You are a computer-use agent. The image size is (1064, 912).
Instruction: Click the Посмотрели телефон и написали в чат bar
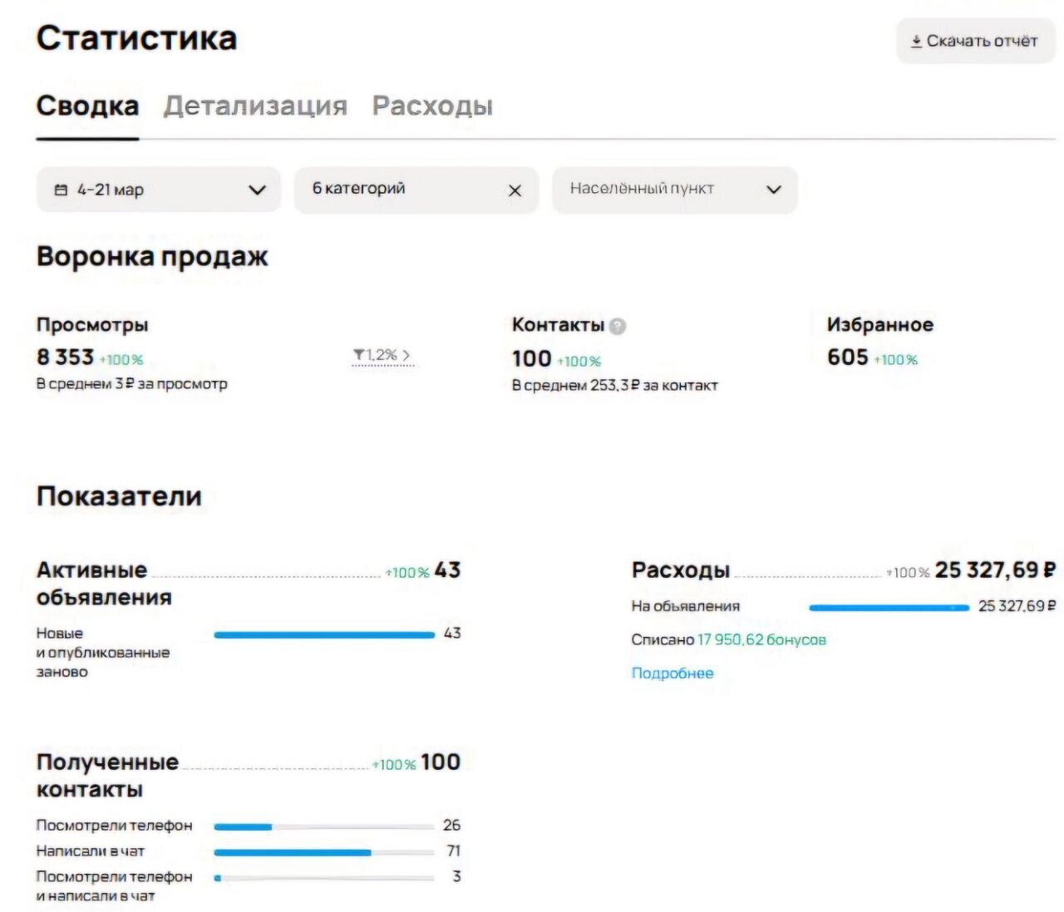pos(324,879)
